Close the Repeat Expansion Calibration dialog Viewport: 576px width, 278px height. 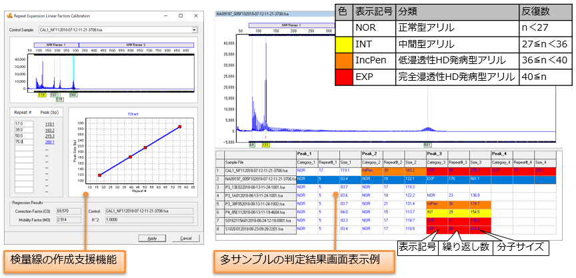tap(195, 14)
